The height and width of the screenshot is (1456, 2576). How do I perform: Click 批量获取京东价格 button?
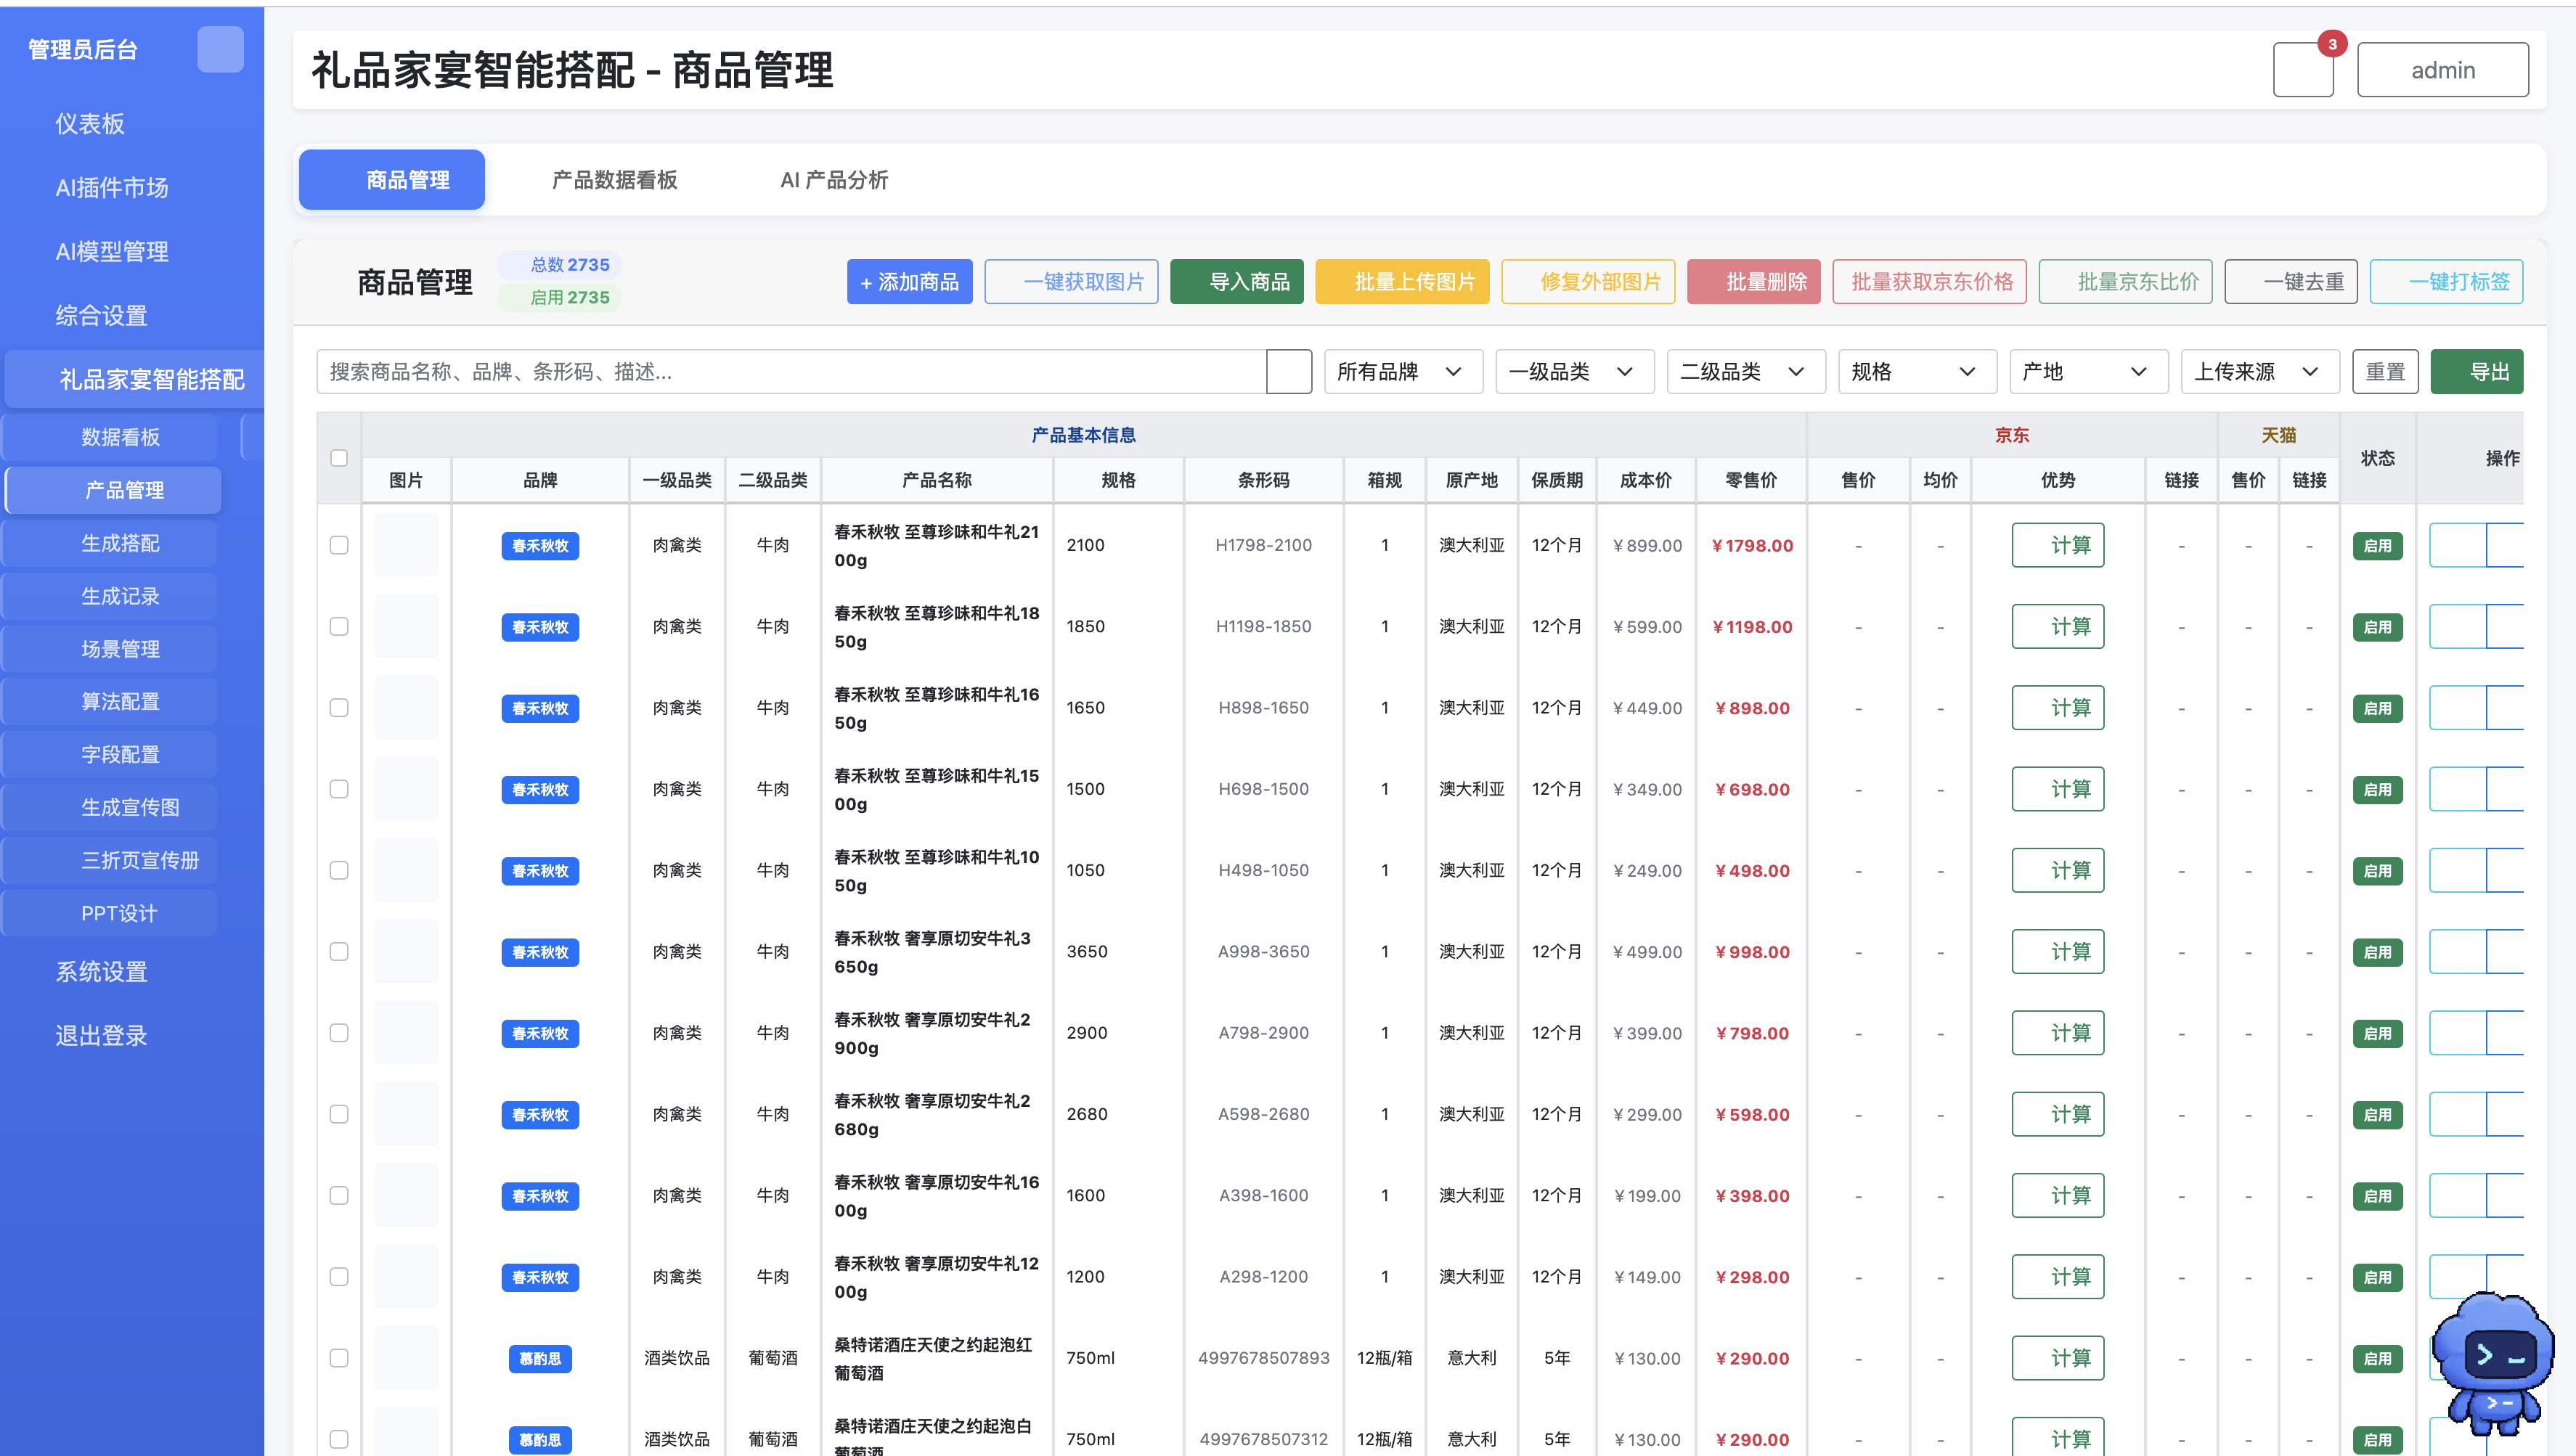click(1930, 282)
